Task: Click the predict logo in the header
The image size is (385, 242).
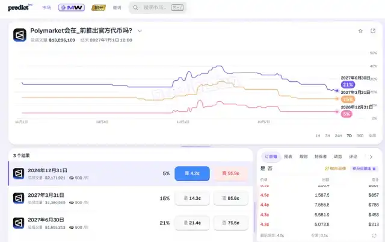Action: coord(20,7)
